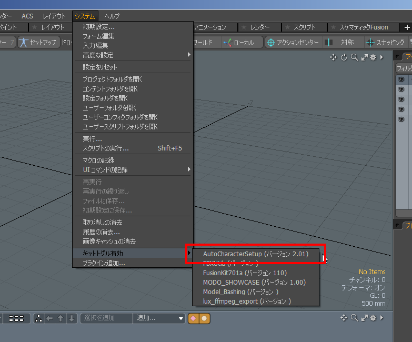Choose 設定フォルダを開く entry
The height and width of the screenshot is (342, 412).
point(133,98)
